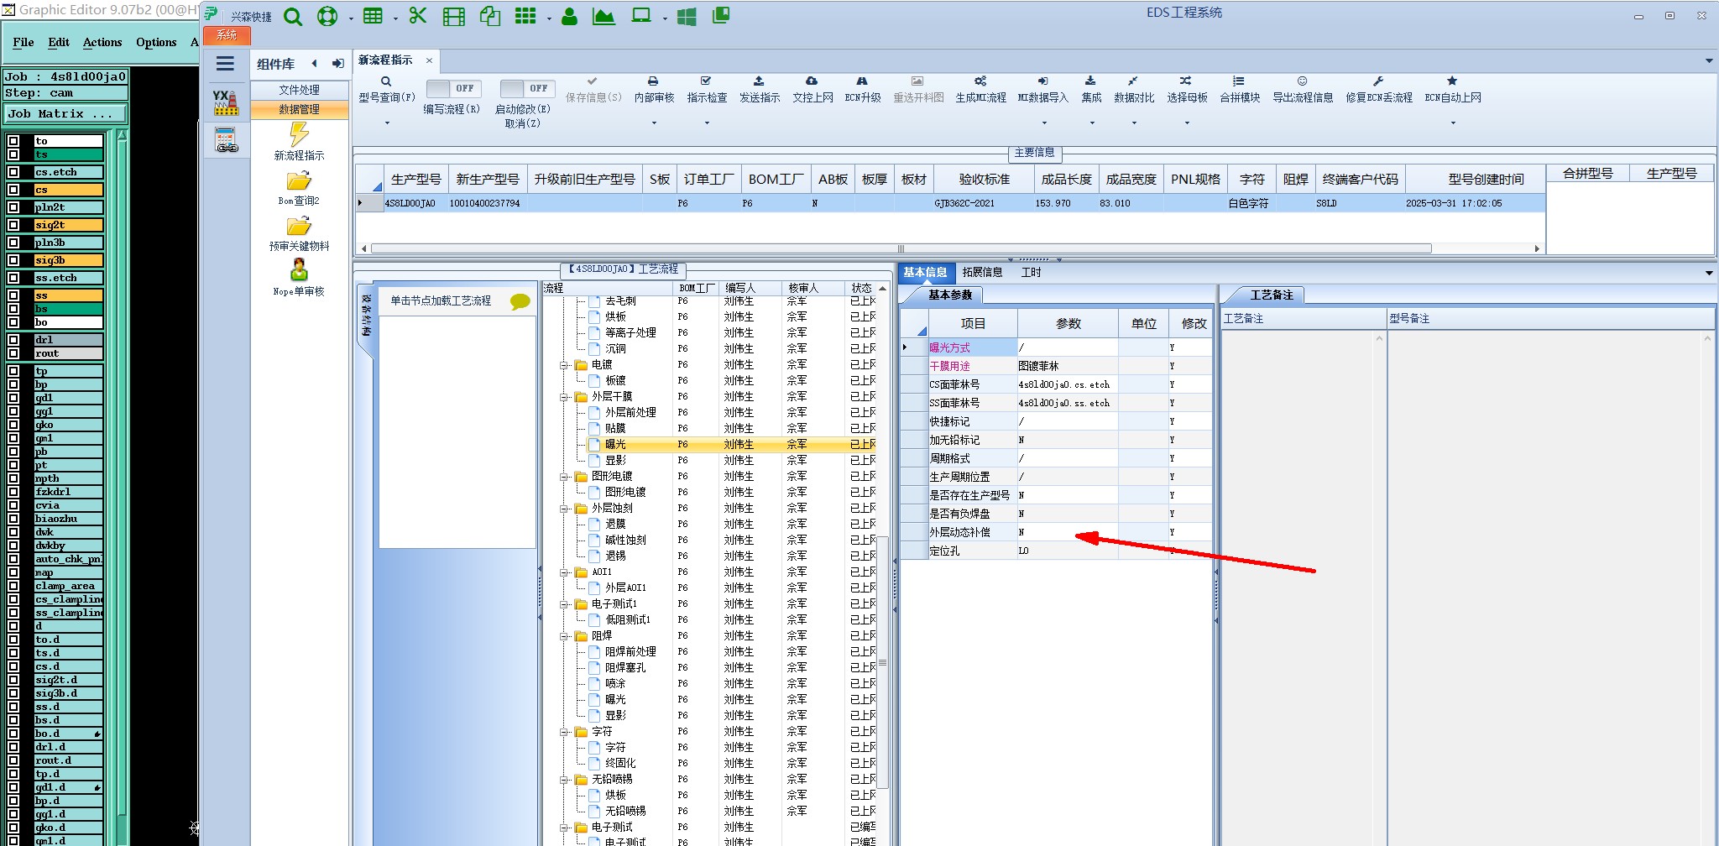Open the lifebuoy help icon
This screenshot has width=1719, height=846.
(x=327, y=17)
